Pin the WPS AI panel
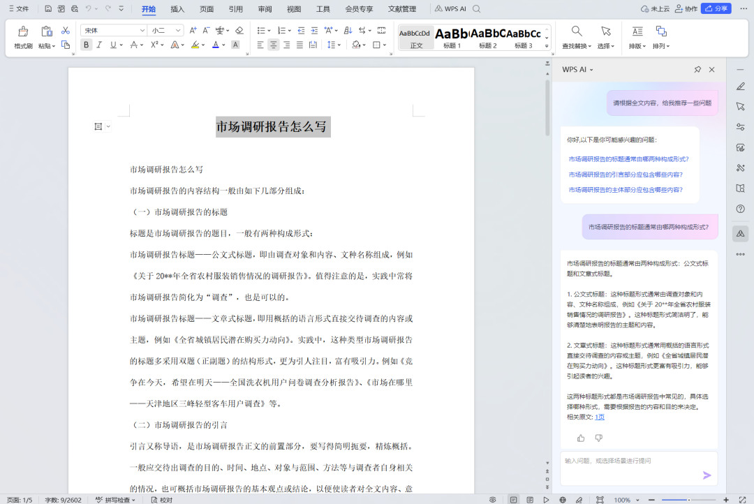 pos(697,69)
